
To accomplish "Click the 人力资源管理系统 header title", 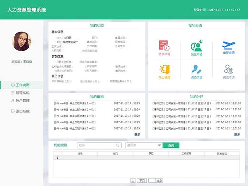I will 27,10.
